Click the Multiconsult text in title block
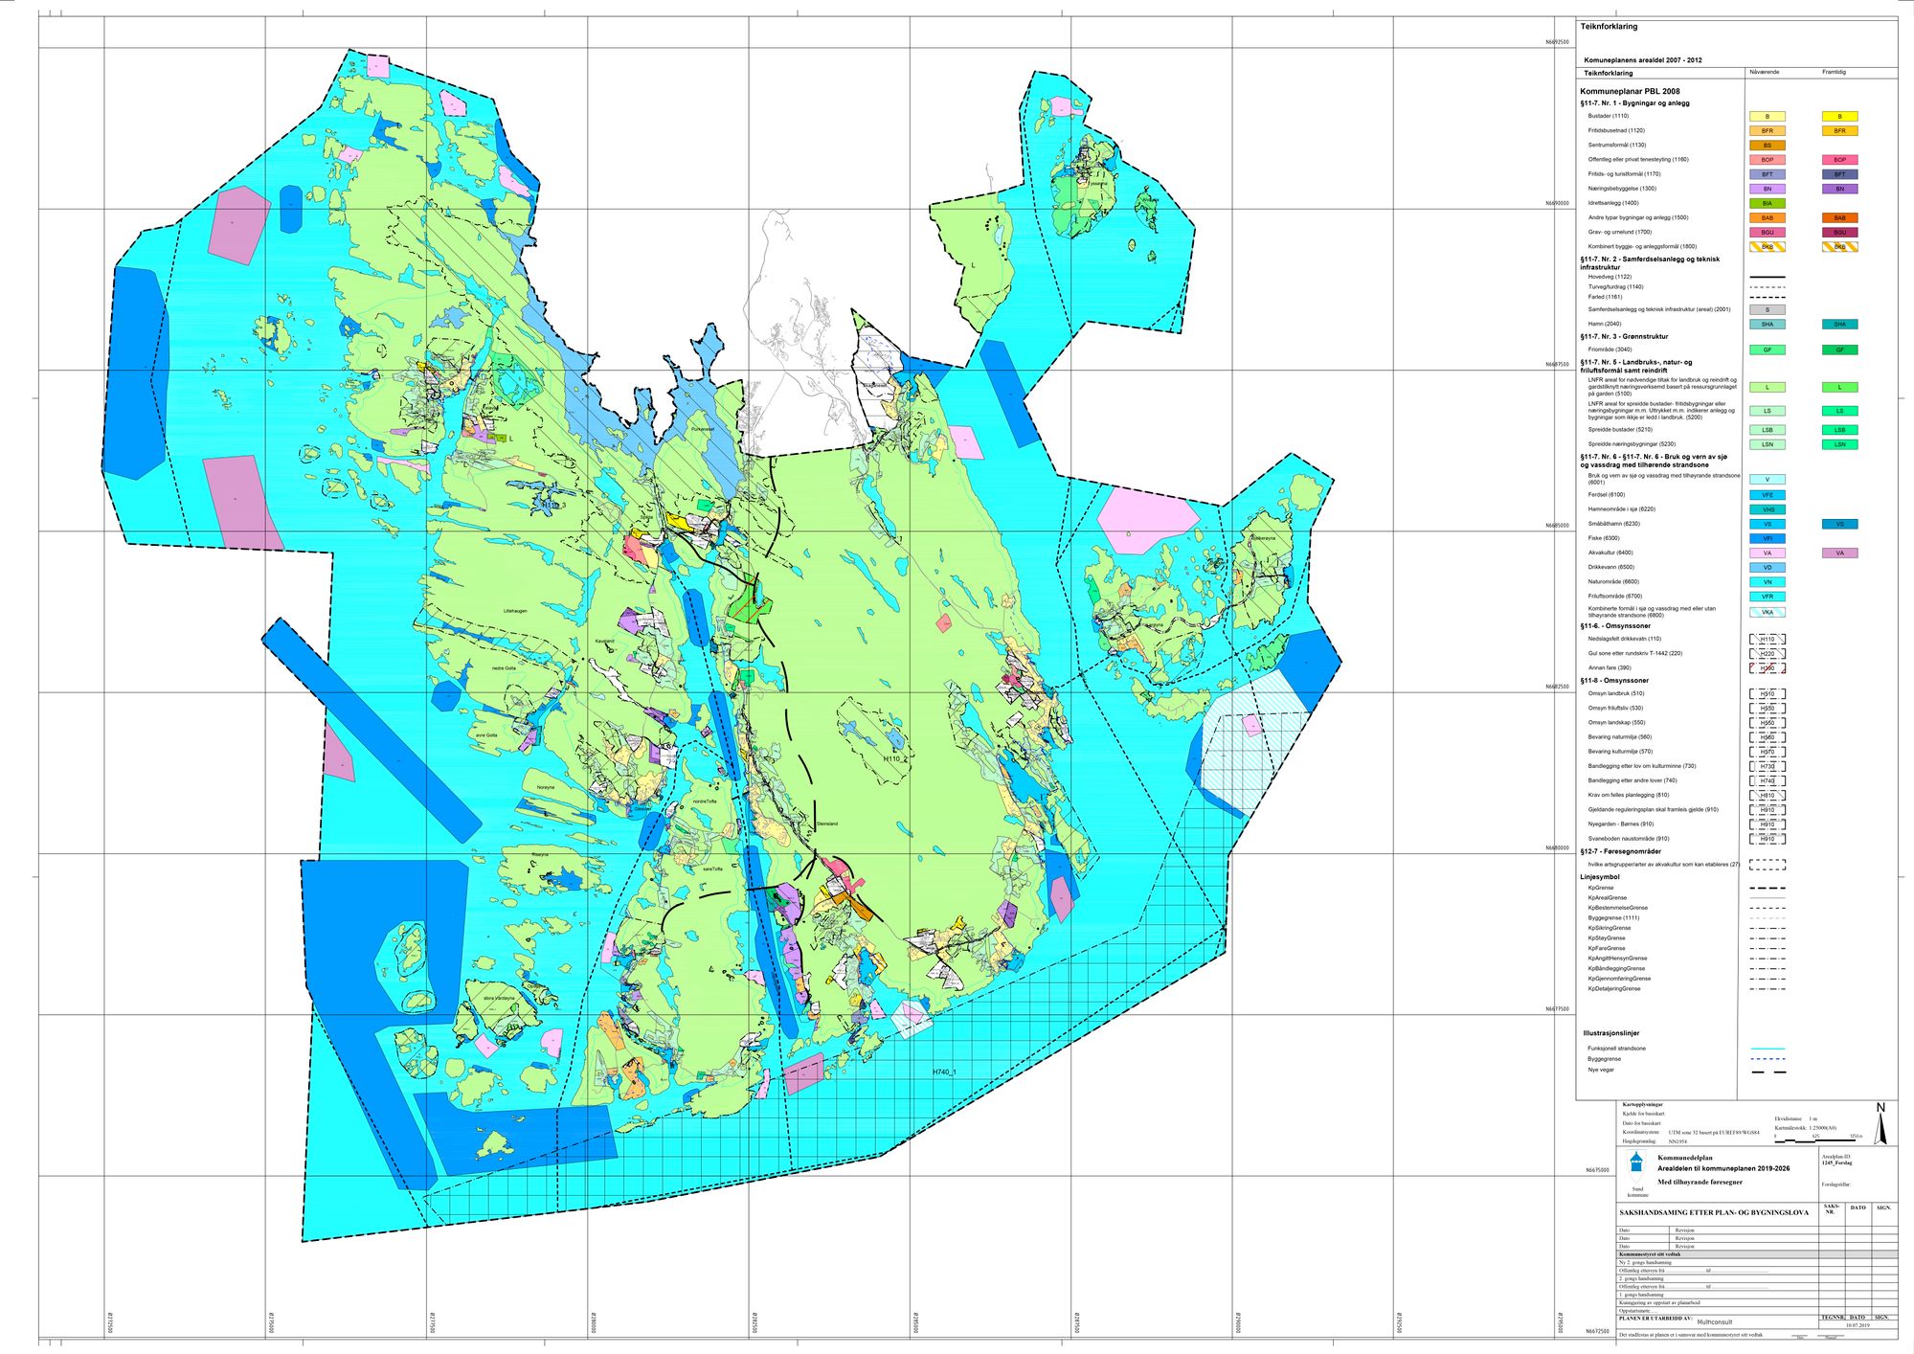The height and width of the screenshot is (1354, 1914). 1714,1321
